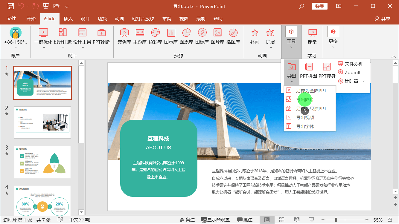Open 课堂 learning classroom
Viewport: 399px width, 224px height.
(x=312, y=36)
